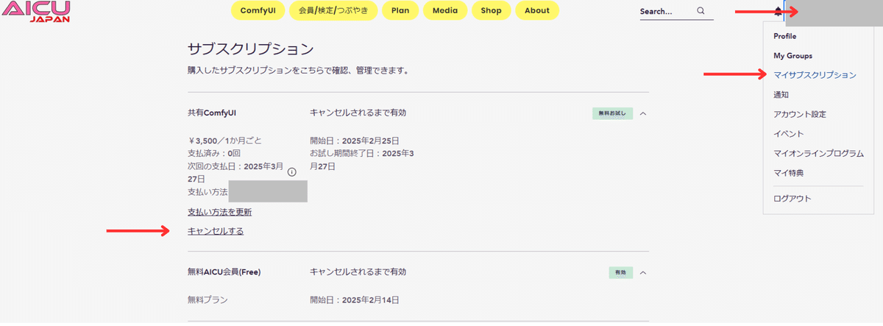The width and height of the screenshot is (883, 326).
Task: Select the 無料AICU会員(Free) plan name
Action: pos(224,272)
